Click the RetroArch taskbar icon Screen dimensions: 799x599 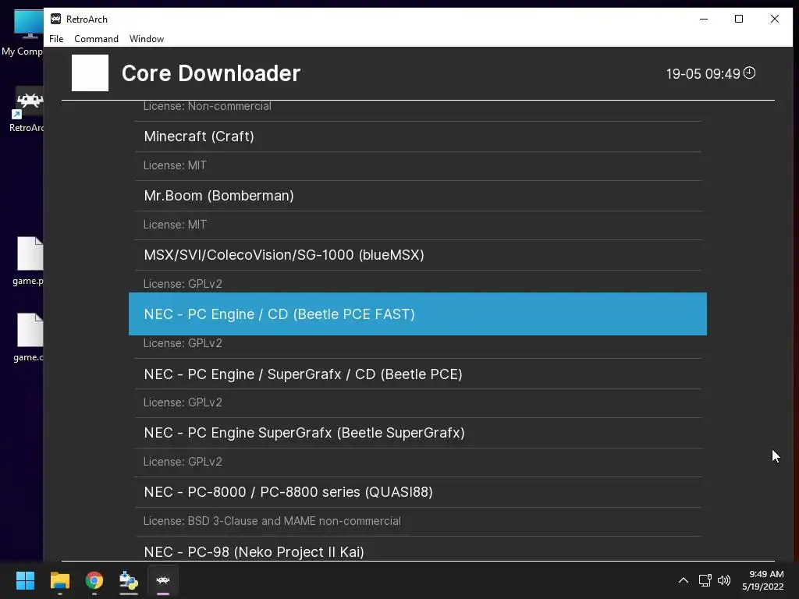[163, 580]
